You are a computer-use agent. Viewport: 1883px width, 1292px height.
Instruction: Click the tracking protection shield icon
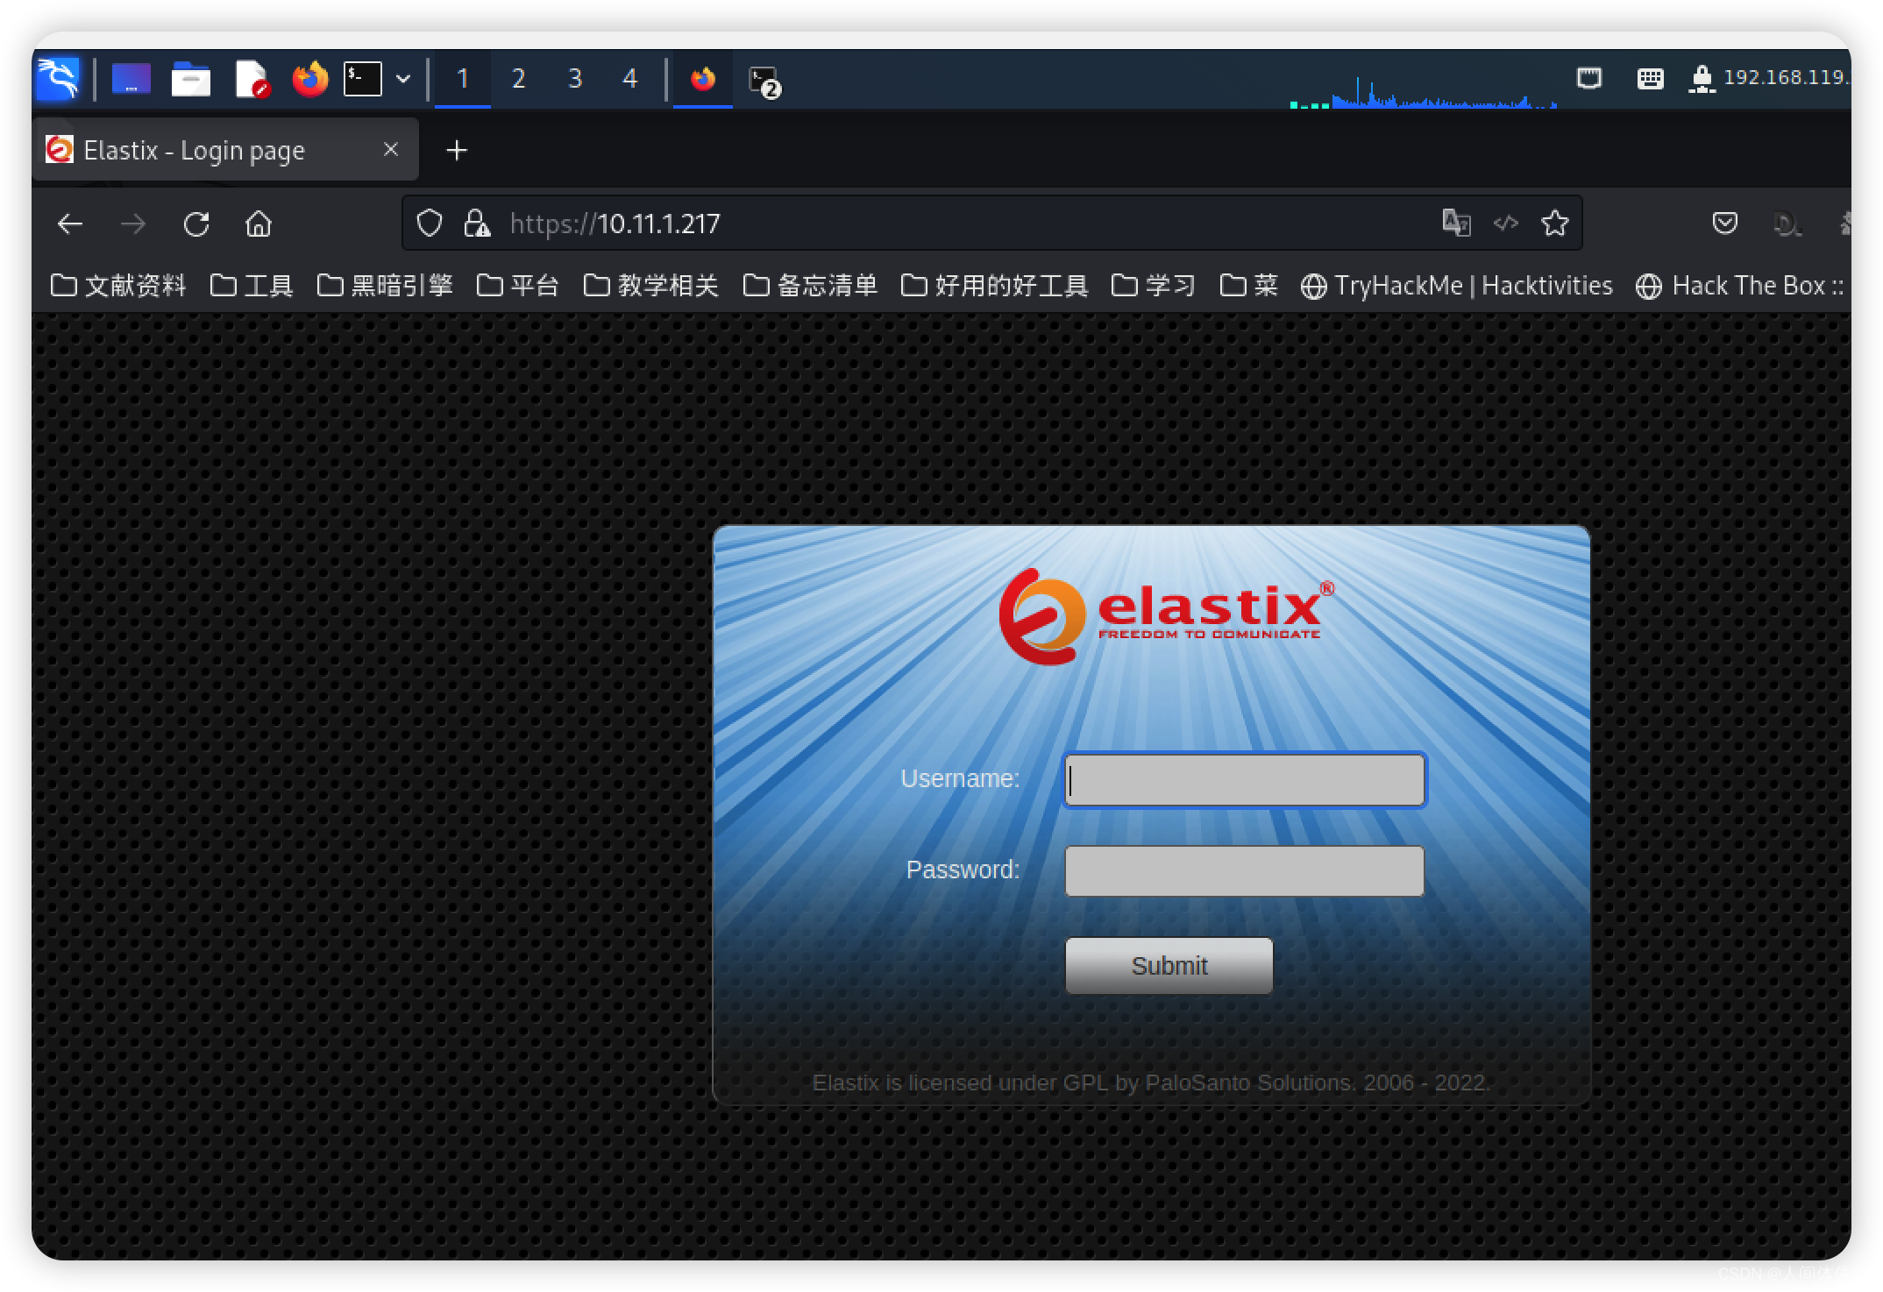(x=430, y=224)
